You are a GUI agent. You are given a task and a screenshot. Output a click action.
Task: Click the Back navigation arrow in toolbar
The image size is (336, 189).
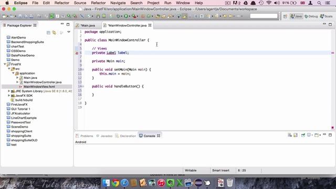coord(230,16)
